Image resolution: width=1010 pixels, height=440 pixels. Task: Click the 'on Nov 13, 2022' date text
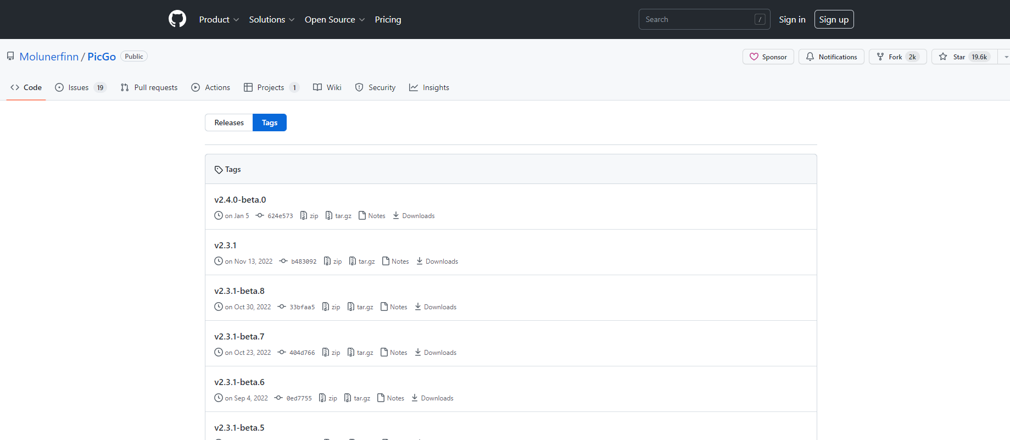249,261
